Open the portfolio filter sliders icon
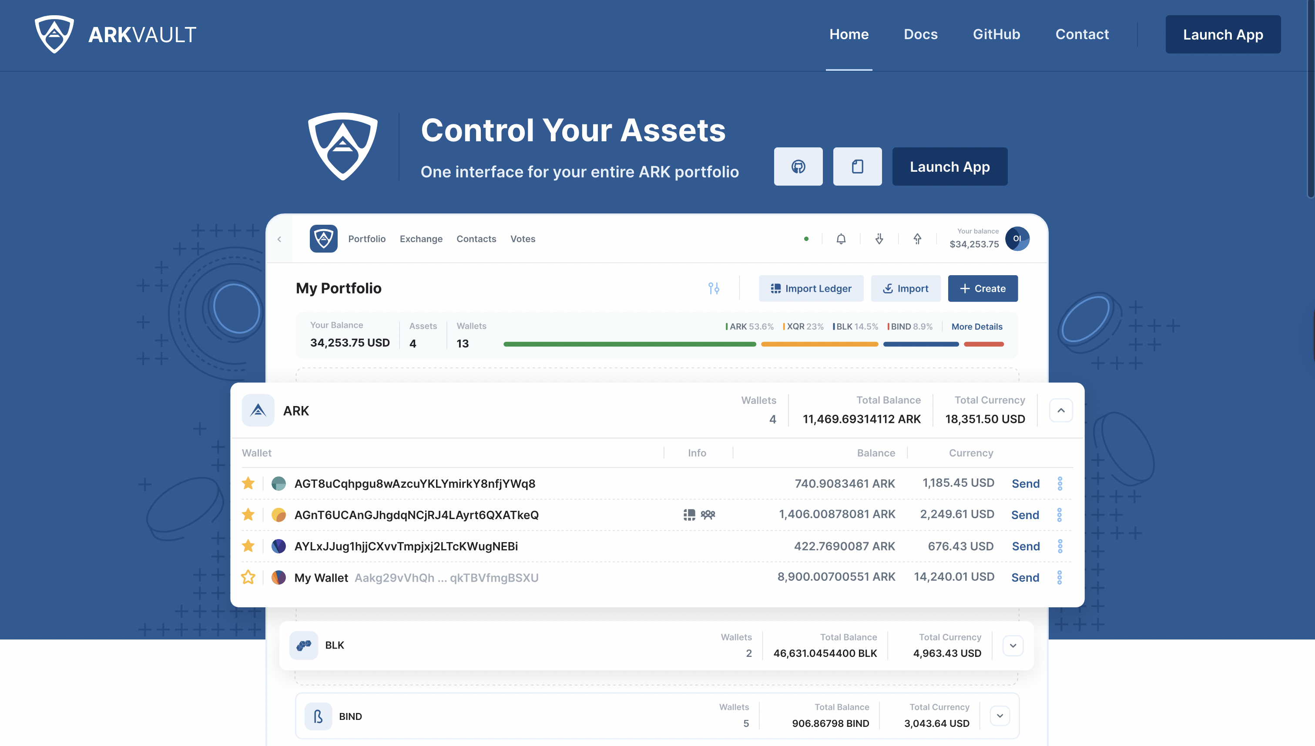Viewport: 1315px width, 746px height. coord(714,288)
